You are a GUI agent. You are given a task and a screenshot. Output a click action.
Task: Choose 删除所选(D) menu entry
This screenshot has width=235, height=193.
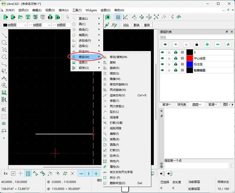[126, 183]
